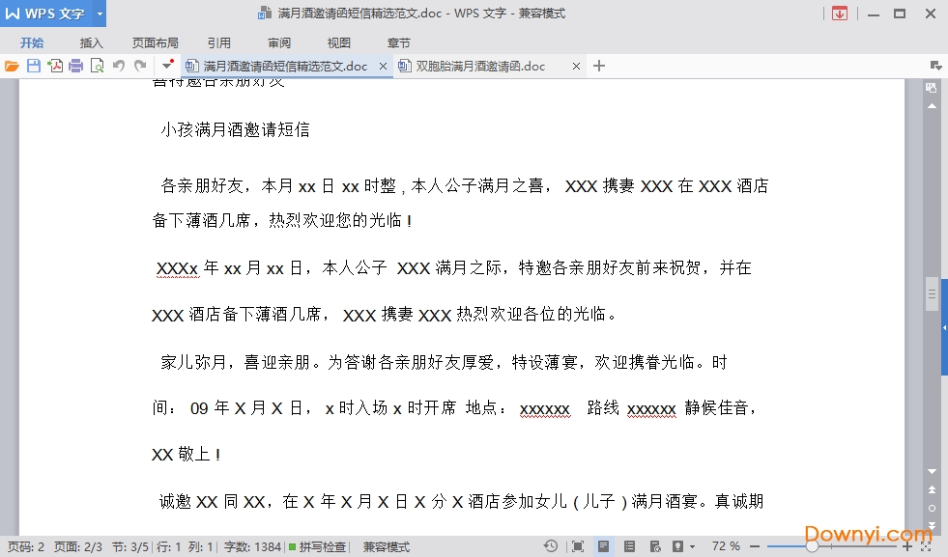Click the Save icon in quick toolbar
Image resolution: width=948 pixels, height=557 pixels.
pyautogui.click(x=33, y=66)
